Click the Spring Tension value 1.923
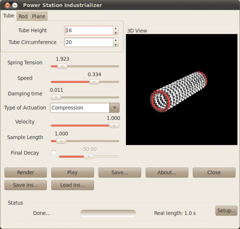The image size is (240, 229). [62, 59]
